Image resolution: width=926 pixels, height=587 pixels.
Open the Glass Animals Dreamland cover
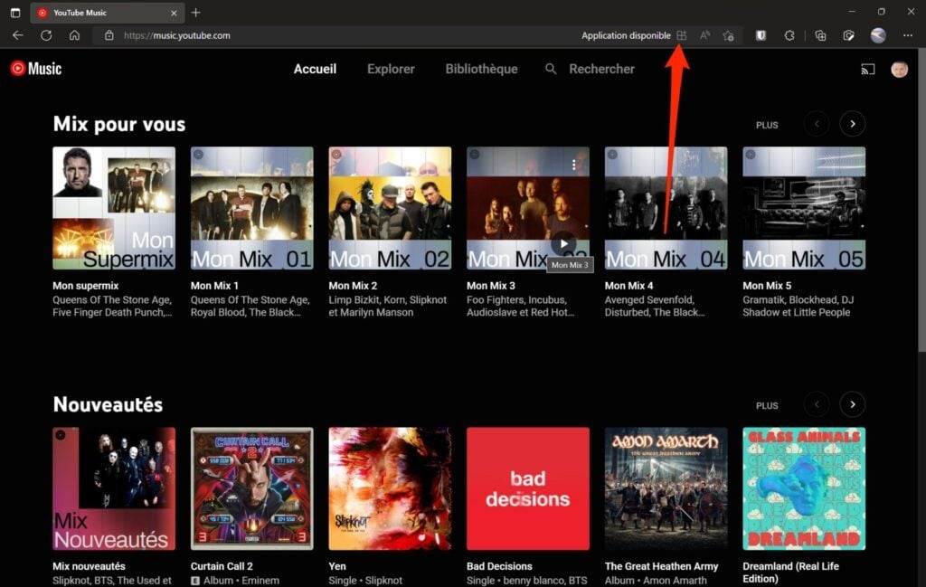coord(804,488)
